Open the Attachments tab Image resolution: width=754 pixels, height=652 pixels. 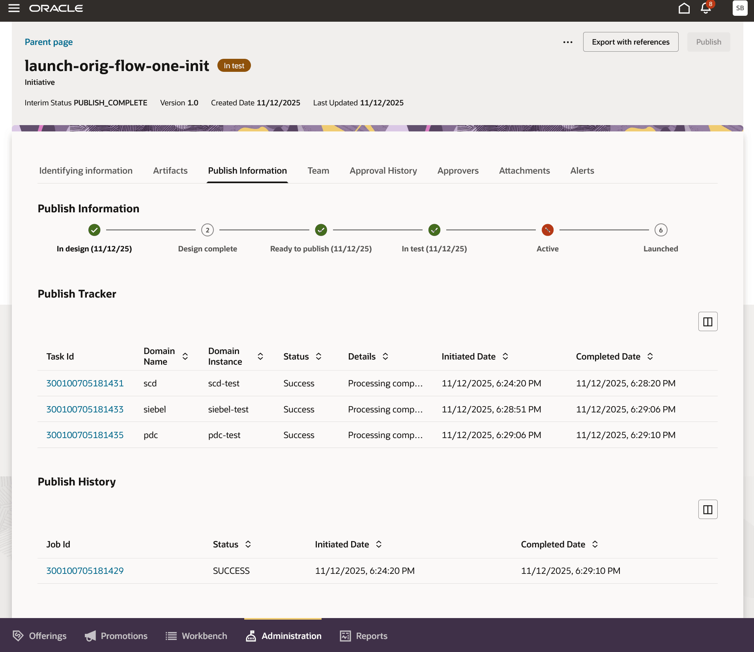point(524,170)
